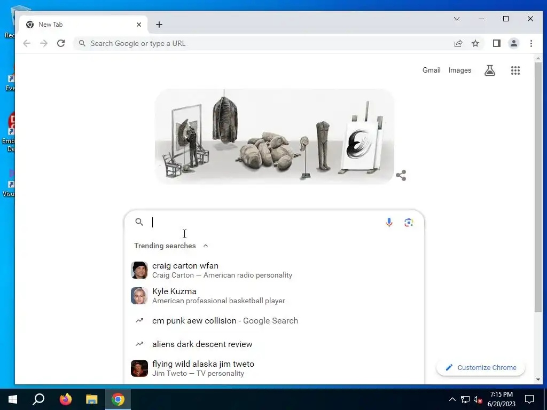The image size is (547, 410).
Task: Open the muted volume tray icon
Action: pos(478,399)
